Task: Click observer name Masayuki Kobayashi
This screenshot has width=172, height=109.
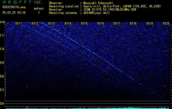Action: [98, 3]
